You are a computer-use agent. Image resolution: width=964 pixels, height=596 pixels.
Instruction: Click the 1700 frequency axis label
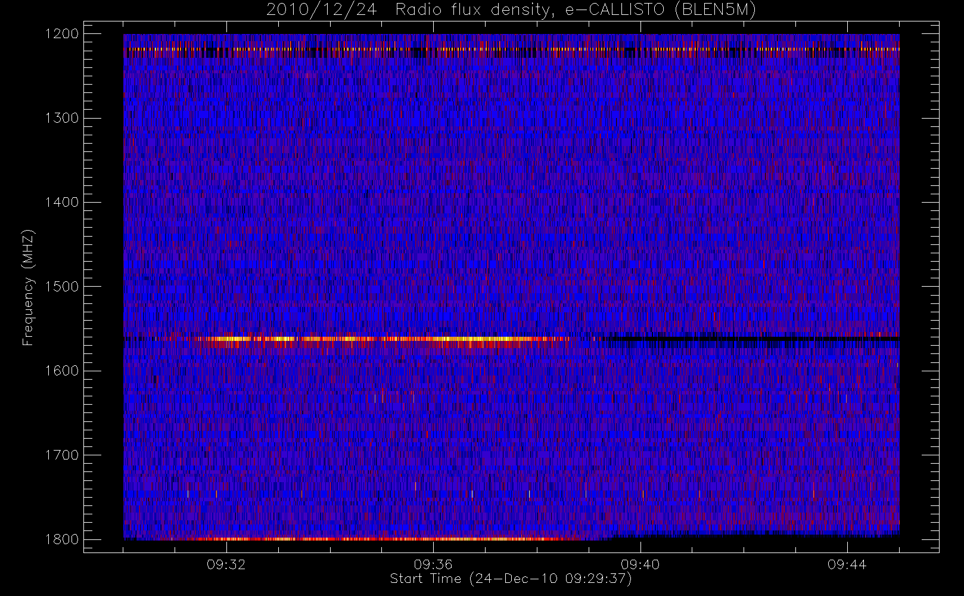(x=61, y=455)
